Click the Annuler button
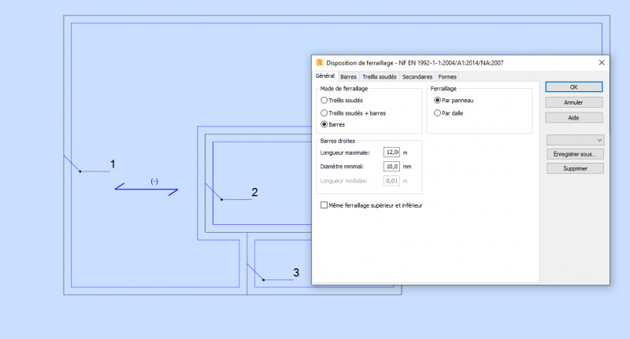 tap(574, 102)
